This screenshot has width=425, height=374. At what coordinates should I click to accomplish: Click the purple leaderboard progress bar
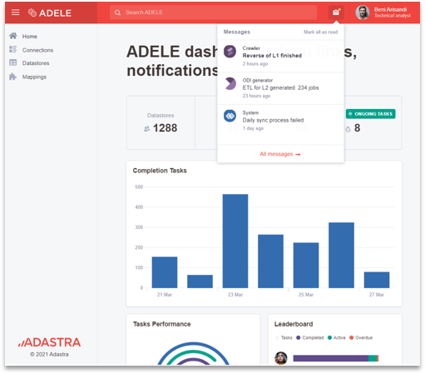(330, 358)
